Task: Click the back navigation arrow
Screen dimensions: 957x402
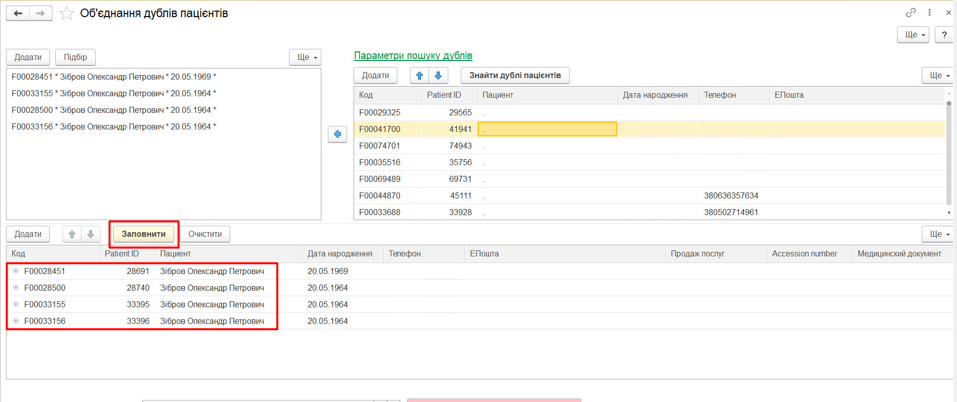Action: (x=18, y=13)
